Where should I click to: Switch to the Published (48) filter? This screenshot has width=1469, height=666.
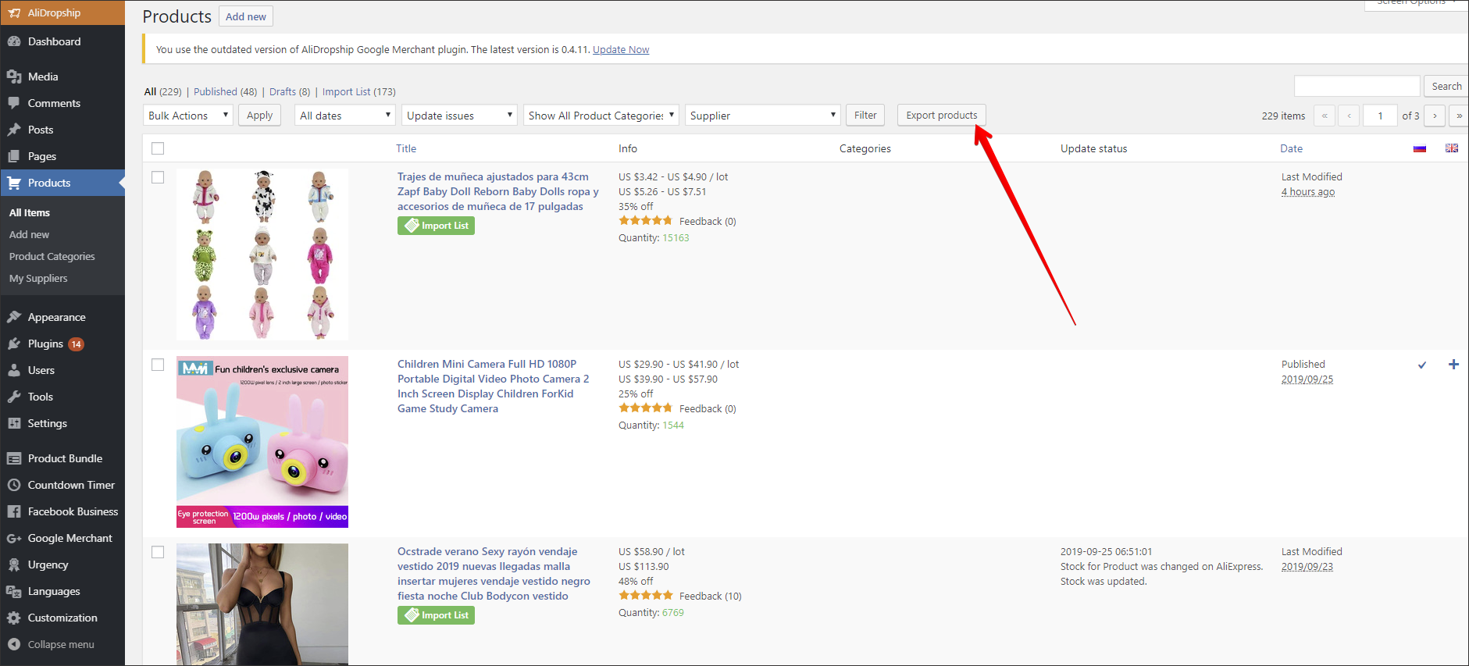[x=225, y=91]
